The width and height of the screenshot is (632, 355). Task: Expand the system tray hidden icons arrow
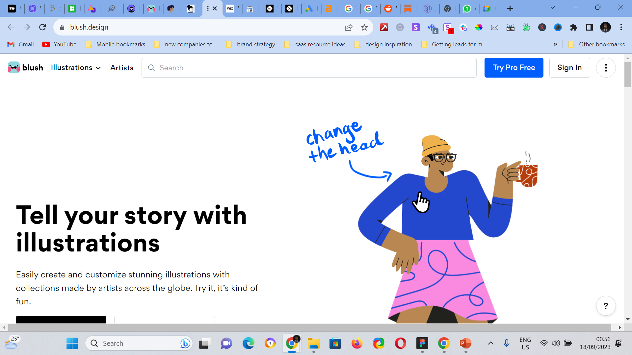click(x=490, y=343)
